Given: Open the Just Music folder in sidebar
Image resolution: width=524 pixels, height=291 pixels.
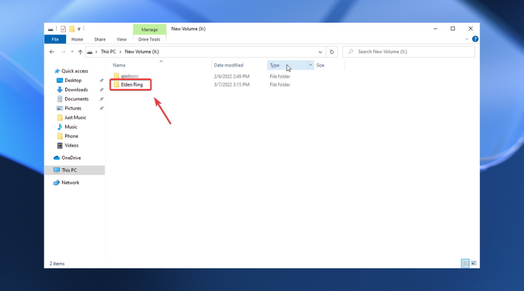Looking at the screenshot, I should [x=72, y=118].
